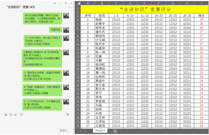209x135 pixels.
Task: Select the yellow title cell 古诗知识竞赛评分
Action: pos(145,9)
